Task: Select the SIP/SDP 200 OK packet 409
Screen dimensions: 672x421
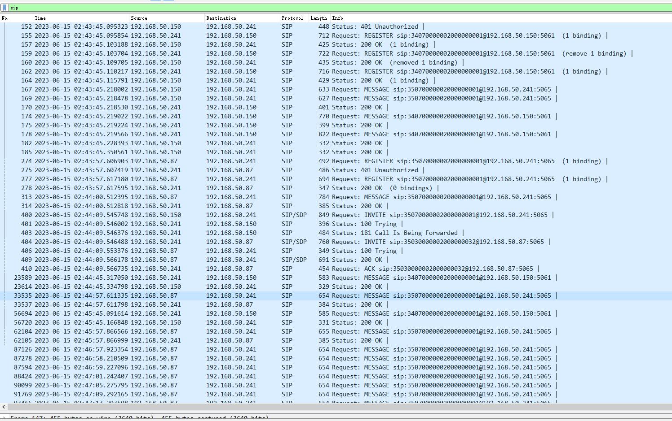Action: coord(180,260)
